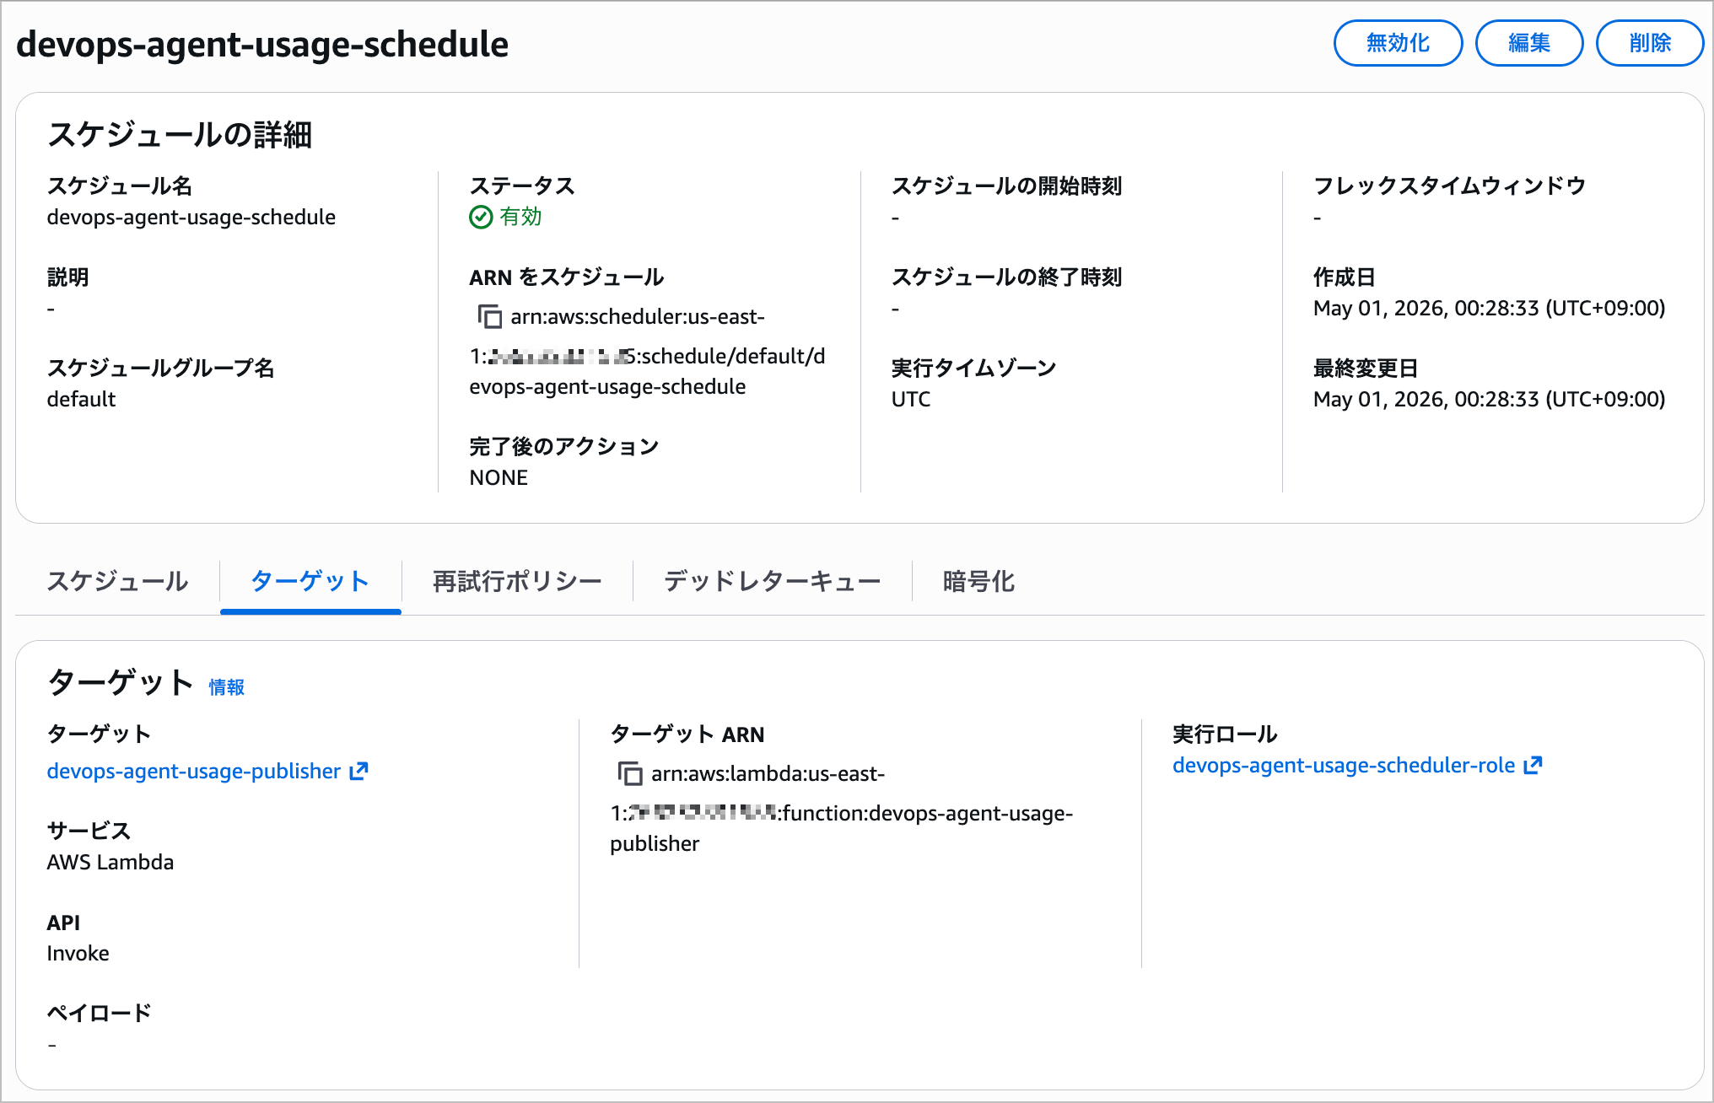Copy the target Lambda ARN with copy icon

point(630,773)
